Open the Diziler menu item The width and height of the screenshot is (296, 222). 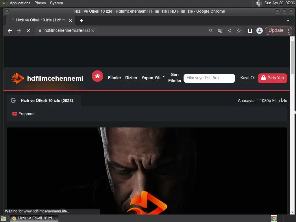[131, 78]
